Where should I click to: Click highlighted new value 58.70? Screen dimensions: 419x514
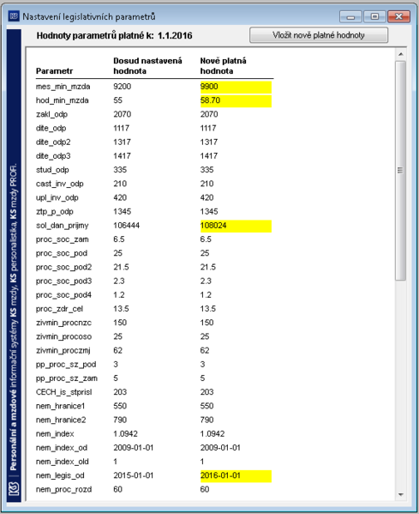(236, 101)
